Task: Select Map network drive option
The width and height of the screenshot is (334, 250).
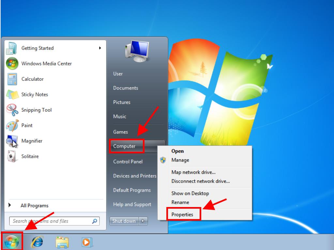Action: tap(193, 172)
